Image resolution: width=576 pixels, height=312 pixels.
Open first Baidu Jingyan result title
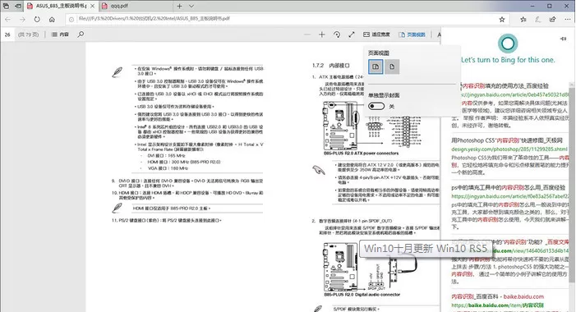click(x=505, y=86)
